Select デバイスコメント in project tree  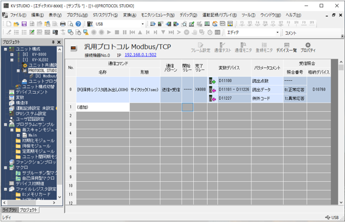point(32,92)
